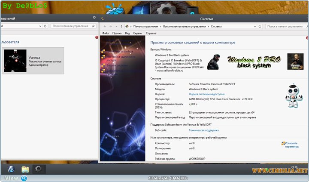Click the Back arrow in System window
The image size is (309, 182).
[x=105, y=26]
